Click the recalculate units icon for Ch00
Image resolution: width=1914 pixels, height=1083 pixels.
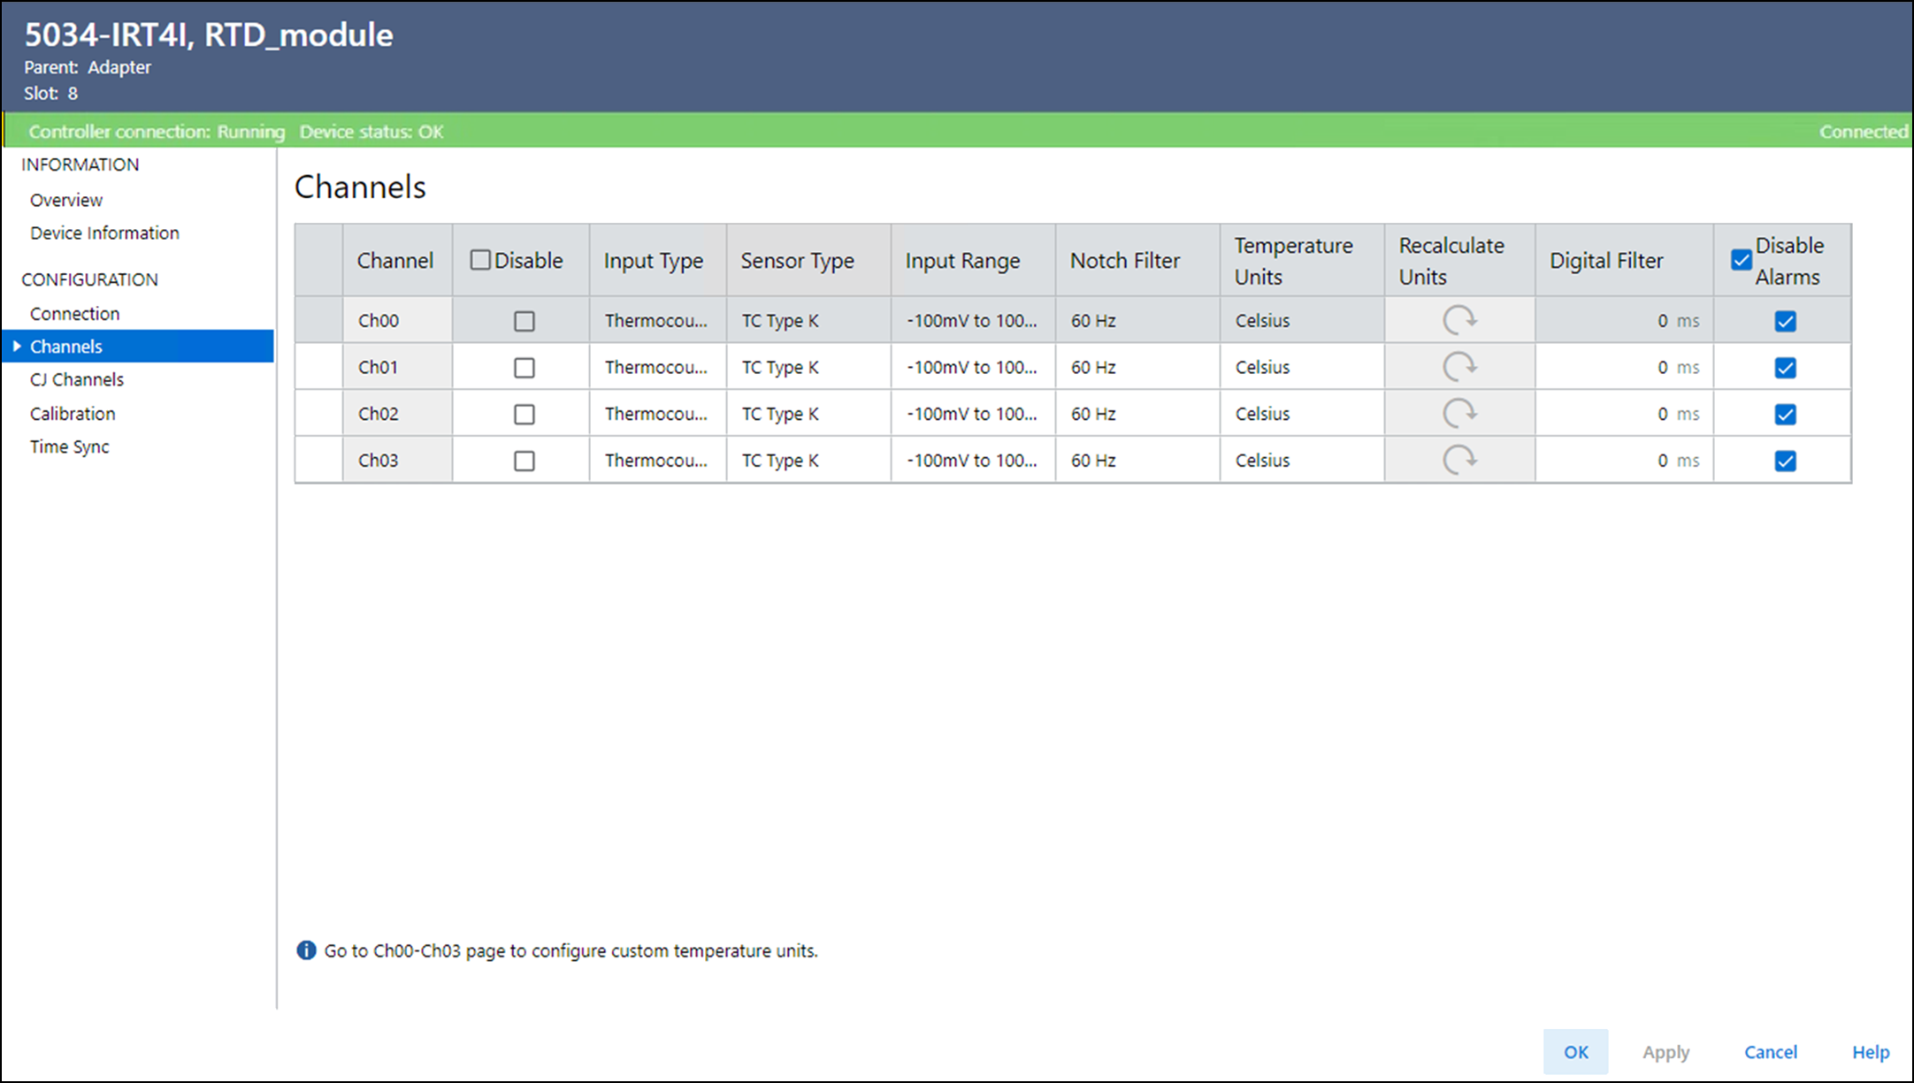click(x=1459, y=320)
